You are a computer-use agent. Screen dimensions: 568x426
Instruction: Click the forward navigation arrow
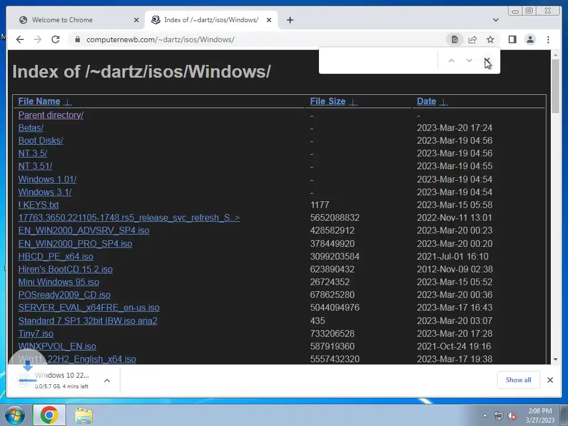(38, 39)
